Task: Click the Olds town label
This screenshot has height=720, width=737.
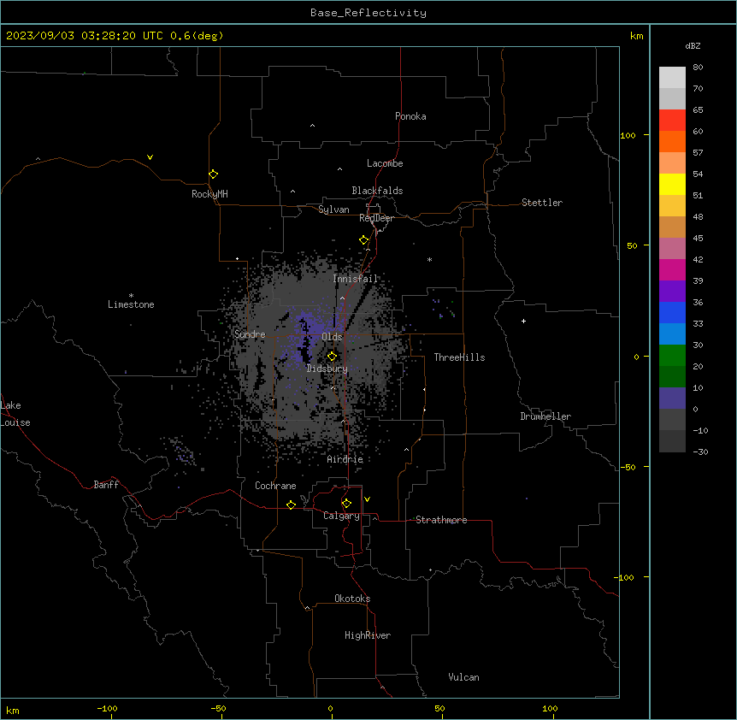Action: pyautogui.click(x=332, y=337)
